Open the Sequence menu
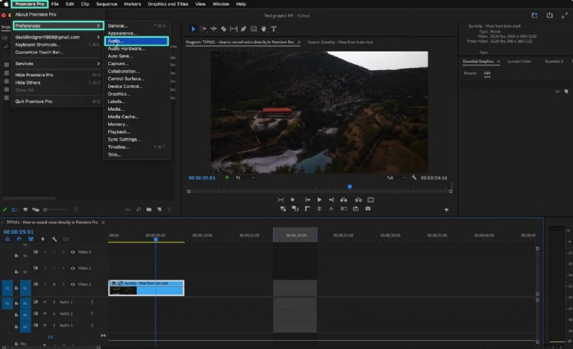The width and height of the screenshot is (573, 349). [107, 4]
